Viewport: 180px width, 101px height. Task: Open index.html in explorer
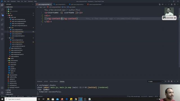coord(13,65)
